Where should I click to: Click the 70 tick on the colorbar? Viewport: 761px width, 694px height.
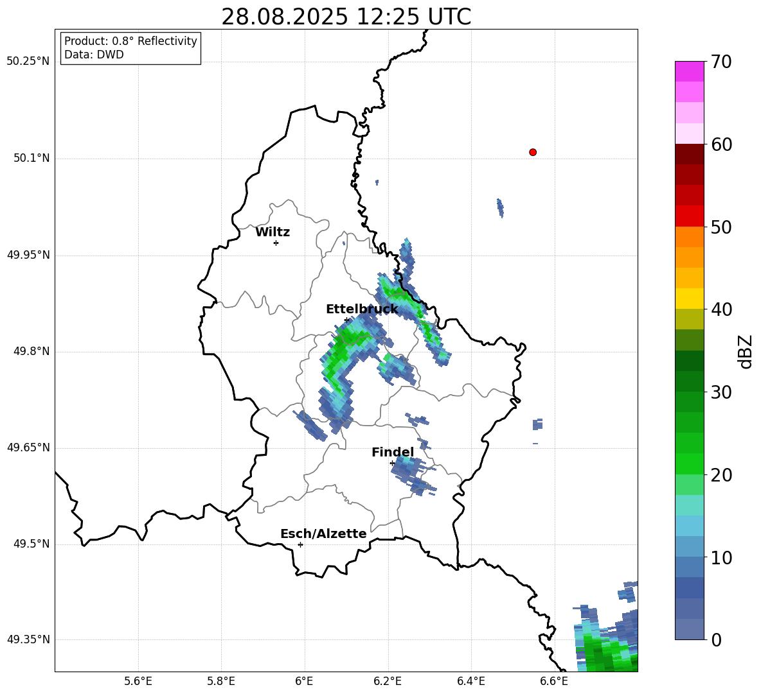pos(721,62)
